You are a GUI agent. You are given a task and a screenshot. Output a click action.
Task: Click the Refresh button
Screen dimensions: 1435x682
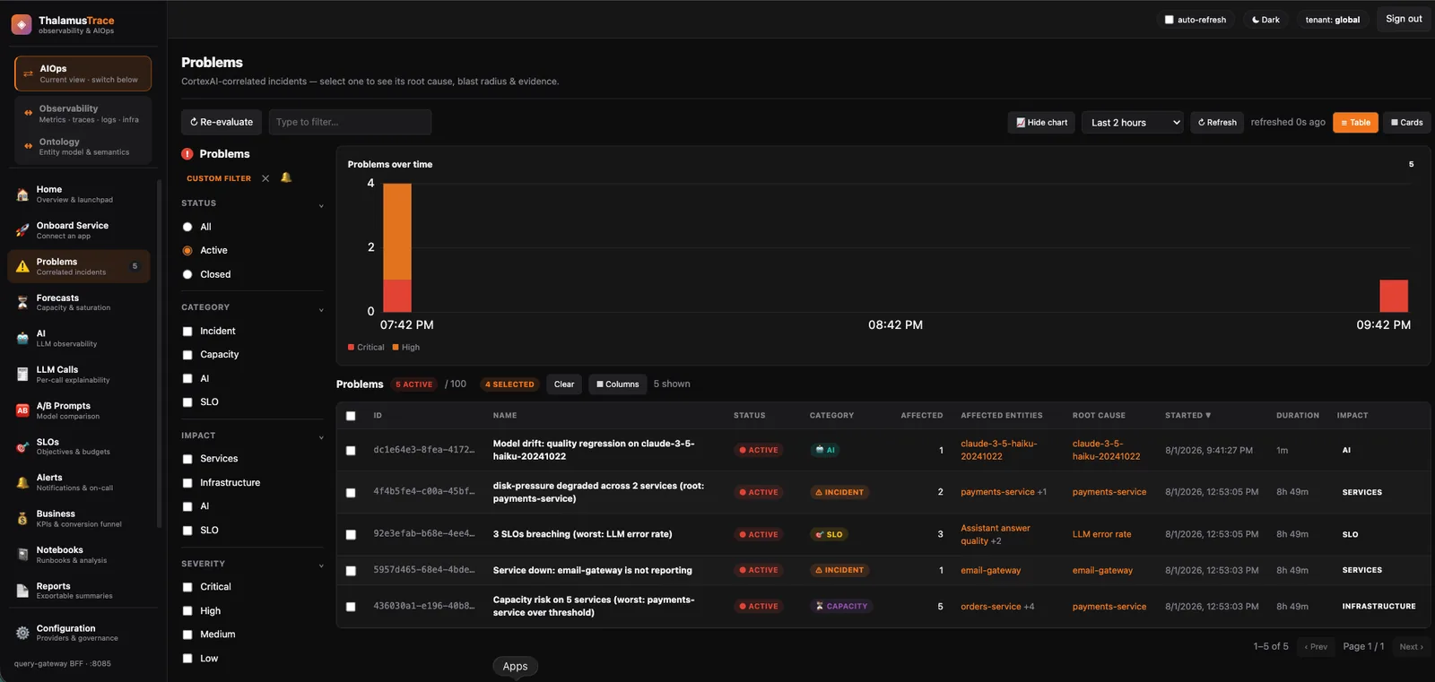(1217, 123)
